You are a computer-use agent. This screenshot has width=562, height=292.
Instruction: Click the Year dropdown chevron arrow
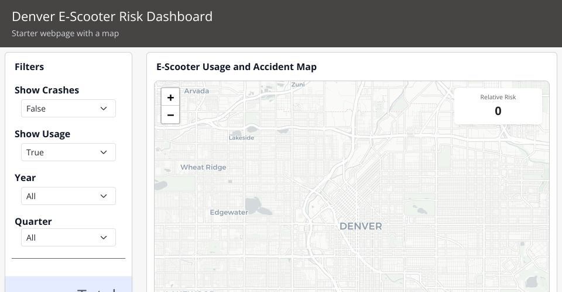tap(104, 196)
